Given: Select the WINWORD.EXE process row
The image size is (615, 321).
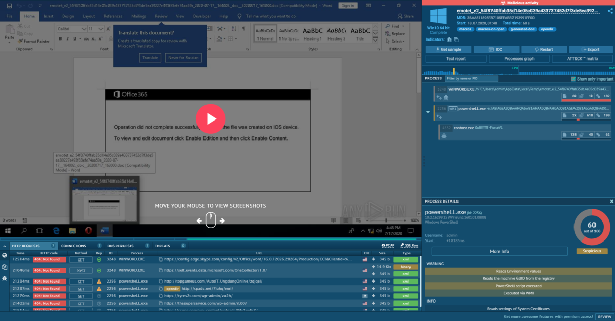Looking at the screenshot, I should click(523, 93).
